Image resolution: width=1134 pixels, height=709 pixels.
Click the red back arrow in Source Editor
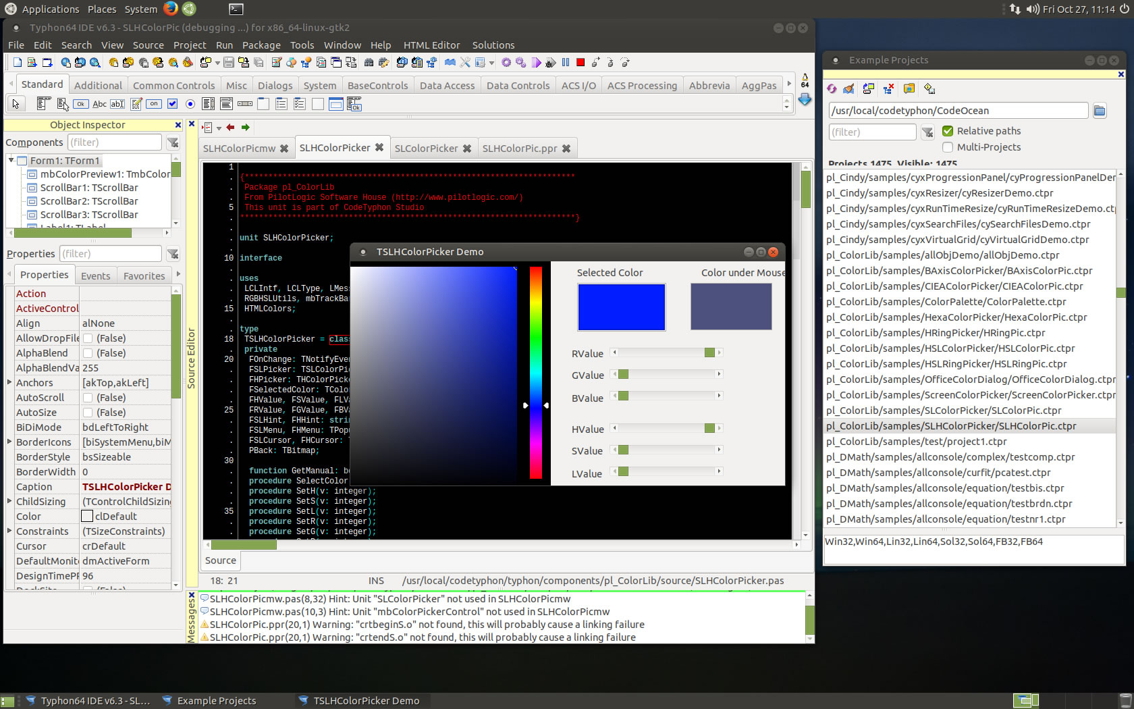coord(230,127)
